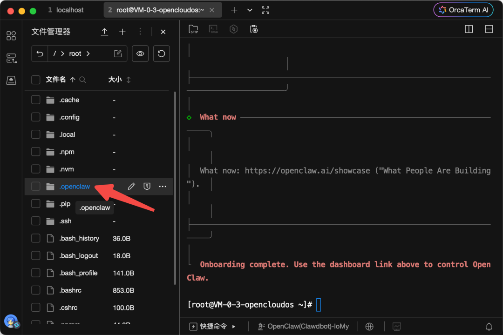Toggle hidden files with the eye icon
The height and width of the screenshot is (335, 503).
[x=140, y=54]
